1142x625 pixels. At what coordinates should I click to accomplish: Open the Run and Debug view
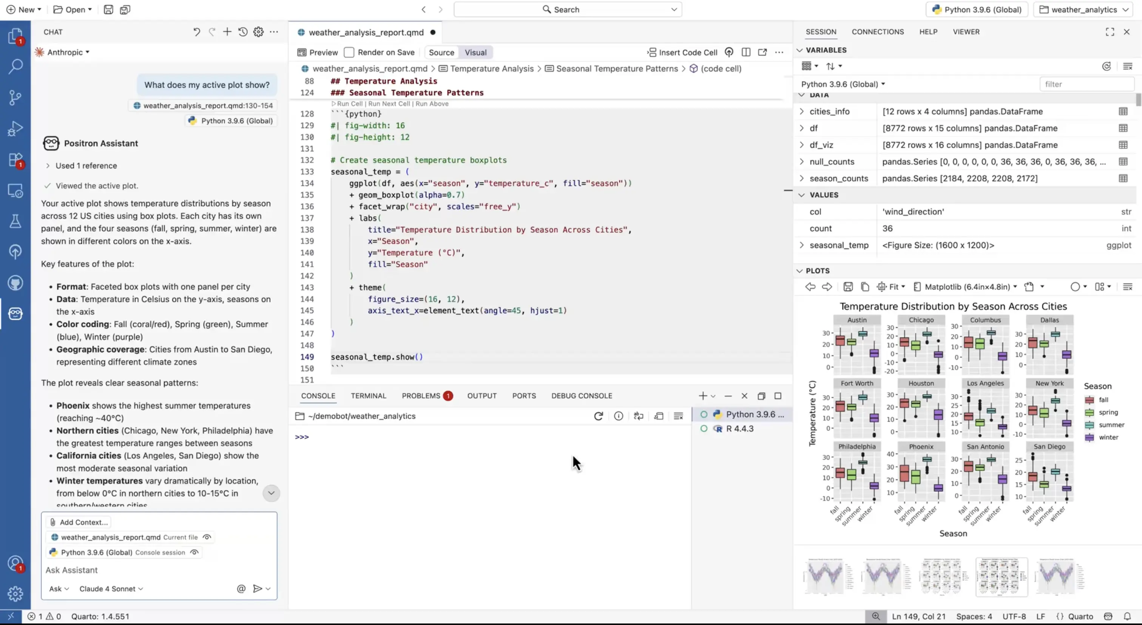tap(15, 128)
